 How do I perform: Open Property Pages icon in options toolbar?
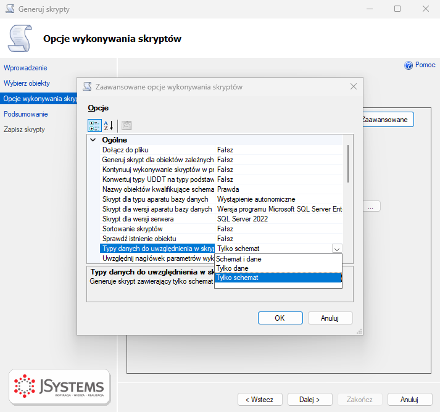127,125
